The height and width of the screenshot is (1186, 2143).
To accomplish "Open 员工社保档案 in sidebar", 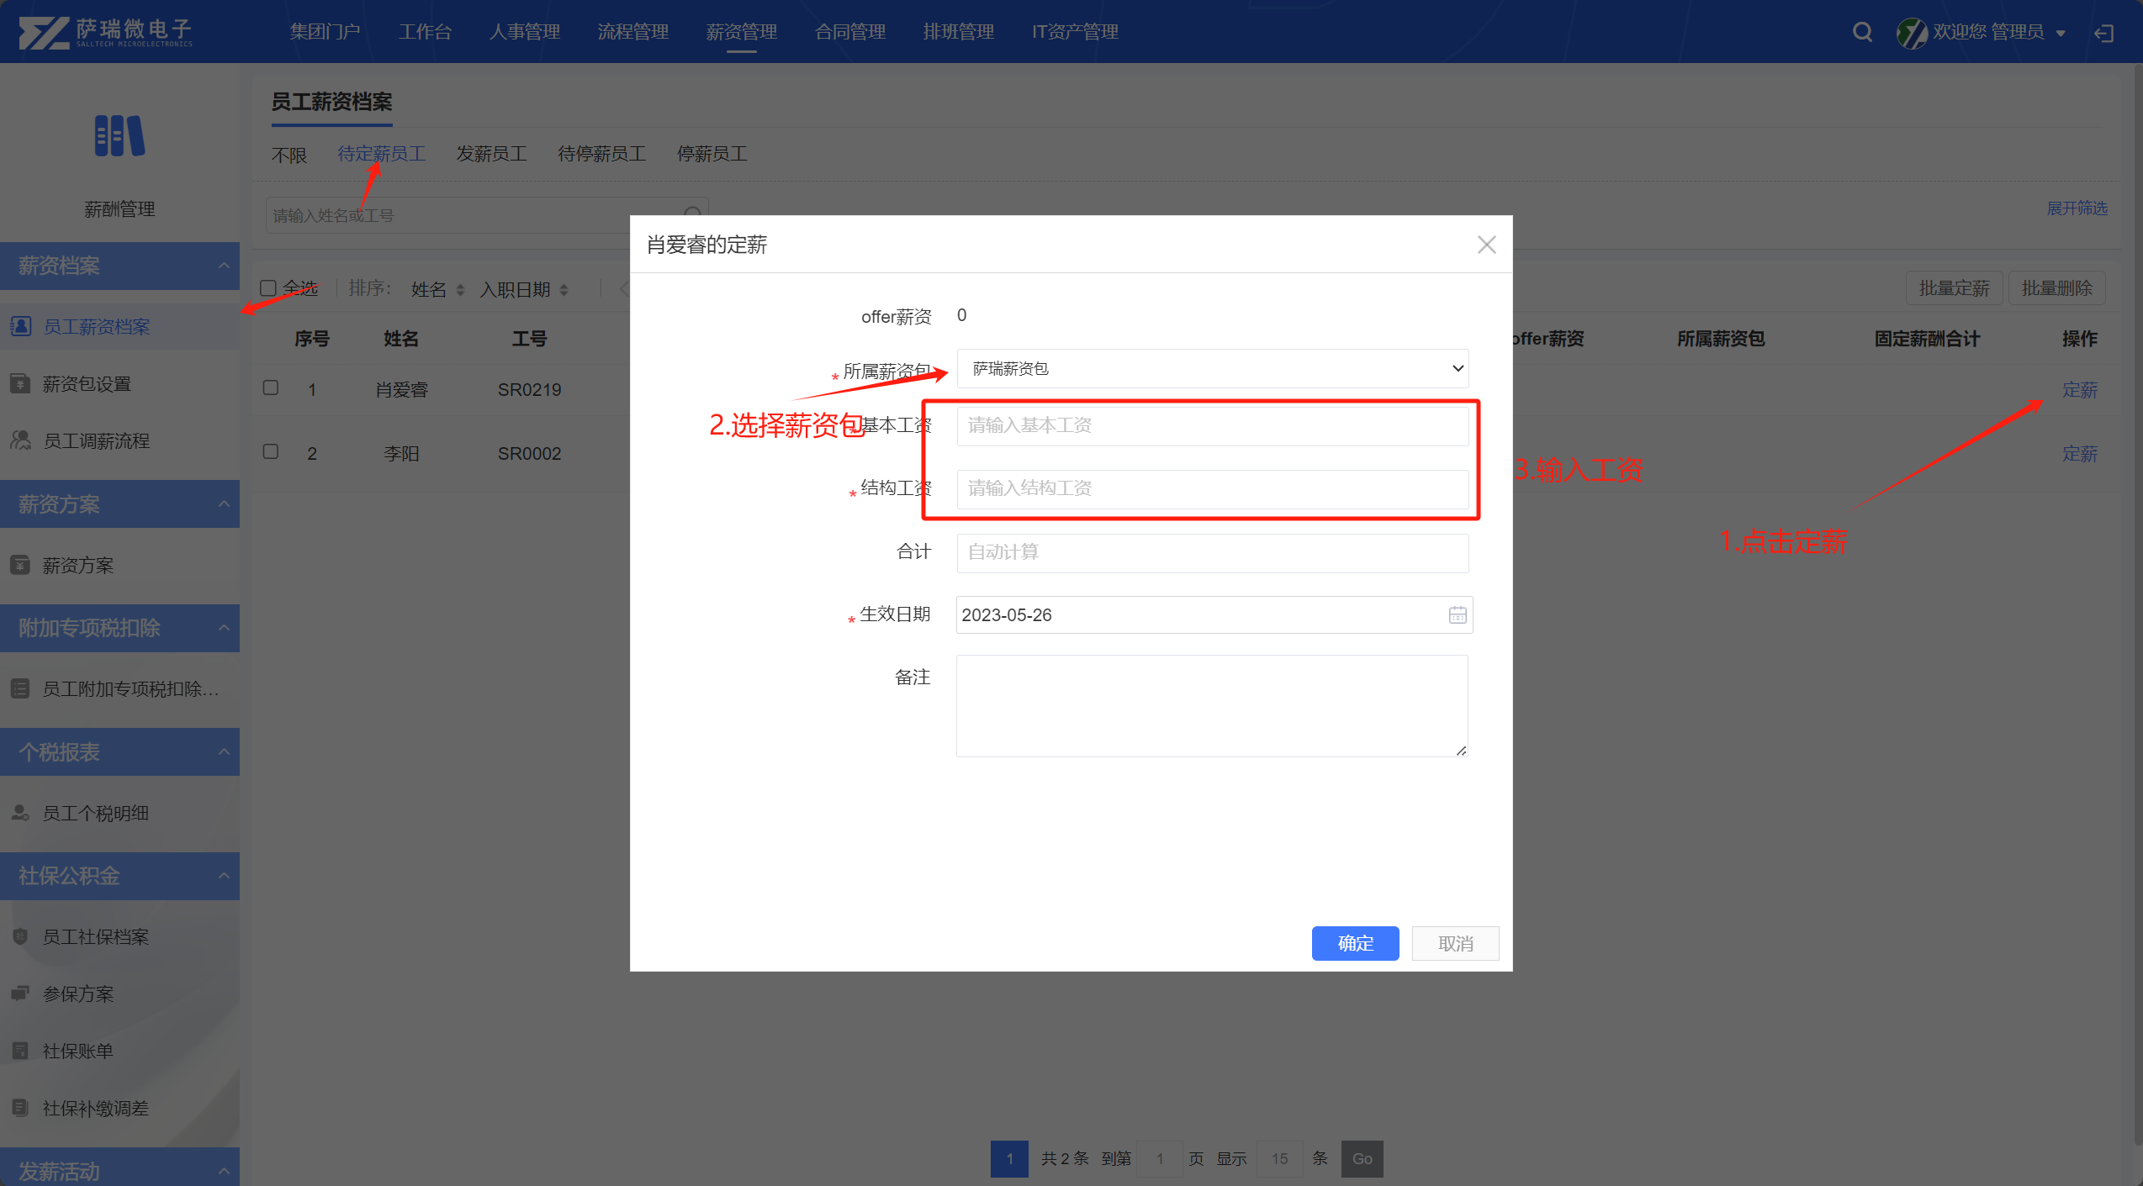I will tap(95, 937).
